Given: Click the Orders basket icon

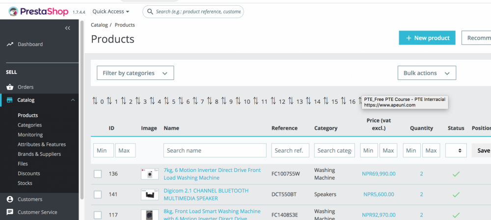Looking at the screenshot, I should coord(10,87).
